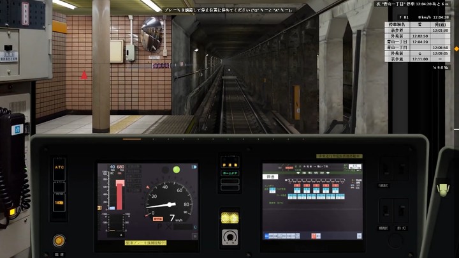
Task: Push the large yellow illuminated button on the console
Action: point(229,218)
